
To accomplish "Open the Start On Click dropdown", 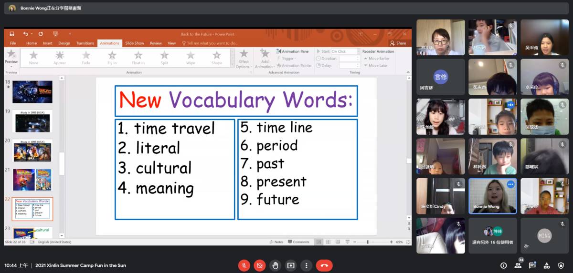I will pyautogui.click(x=345, y=51).
